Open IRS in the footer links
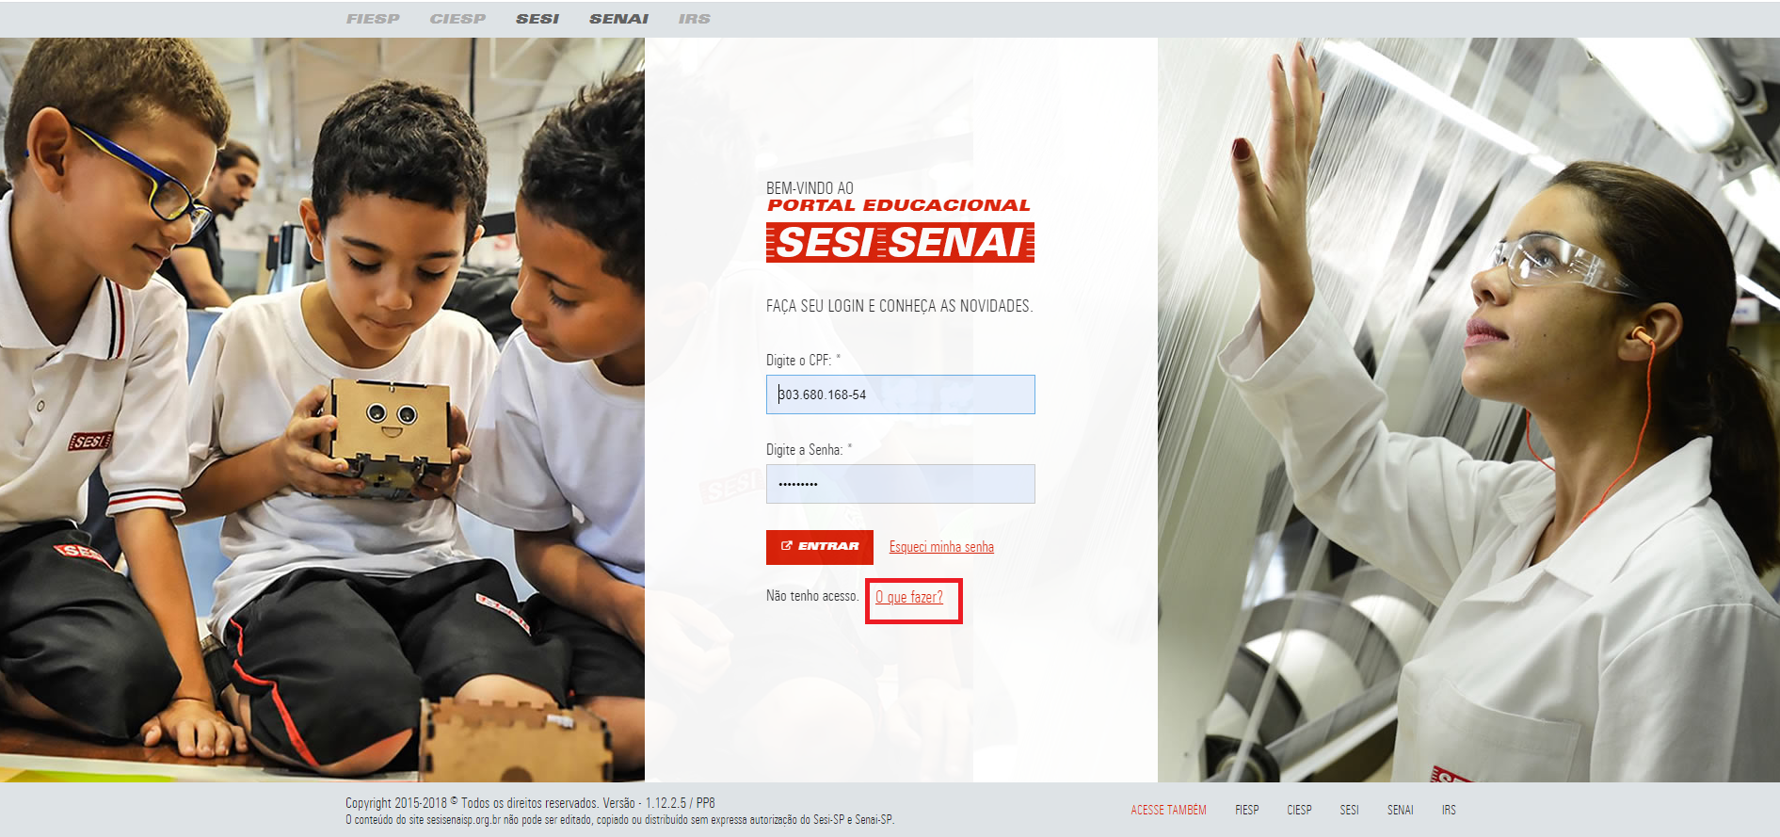 point(1449,810)
